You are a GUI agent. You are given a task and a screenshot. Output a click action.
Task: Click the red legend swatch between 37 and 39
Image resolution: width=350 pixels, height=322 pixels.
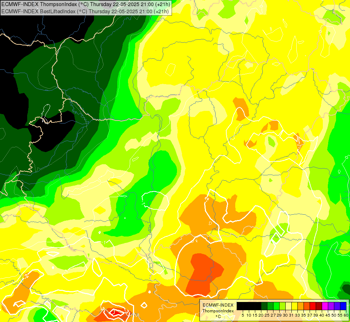click(x=313, y=306)
